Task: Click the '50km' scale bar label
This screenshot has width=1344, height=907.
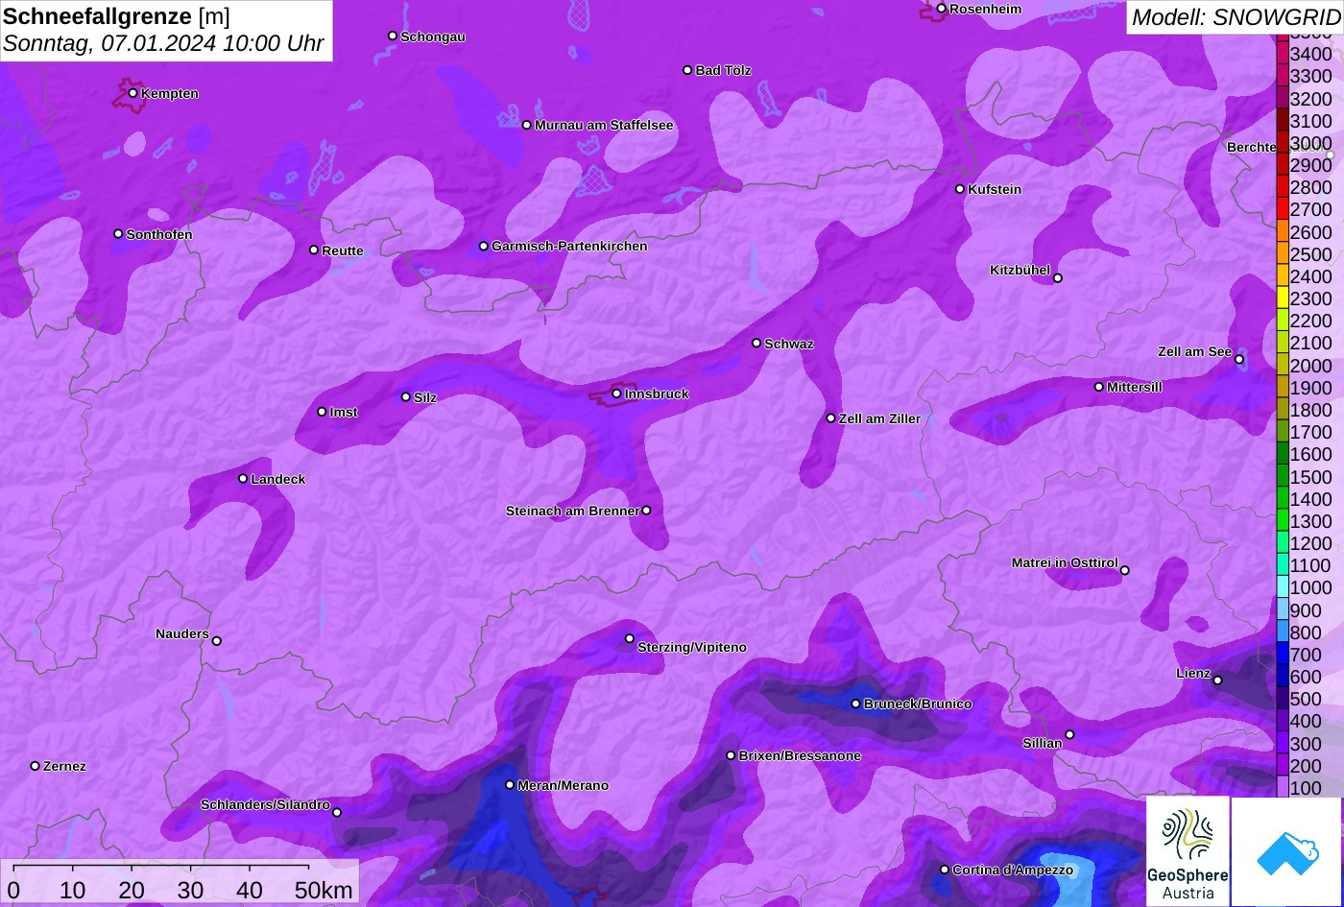Action: (324, 890)
